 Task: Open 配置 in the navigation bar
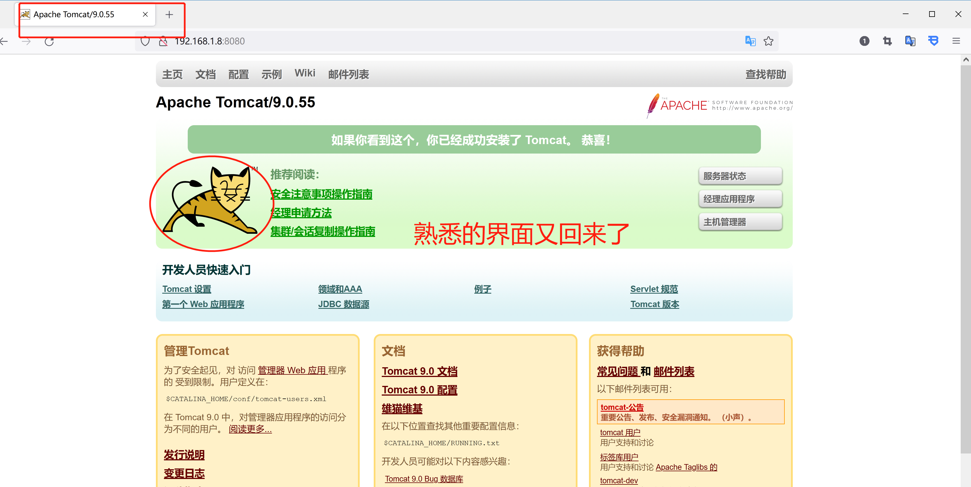239,74
